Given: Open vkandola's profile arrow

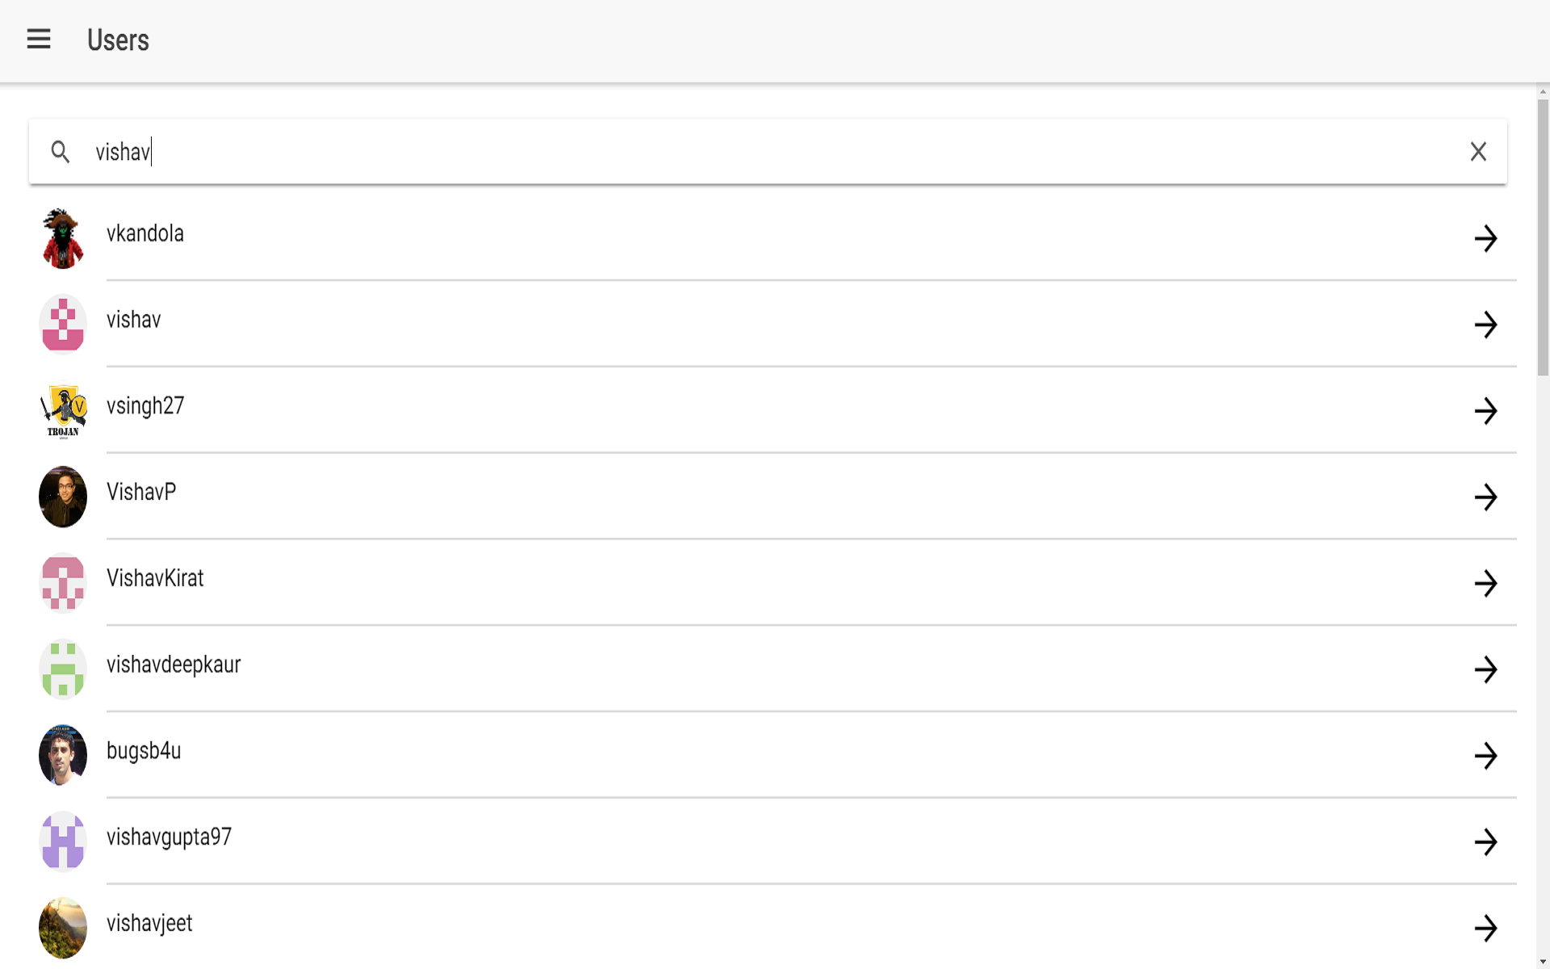Looking at the screenshot, I should click(x=1485, y=238).
